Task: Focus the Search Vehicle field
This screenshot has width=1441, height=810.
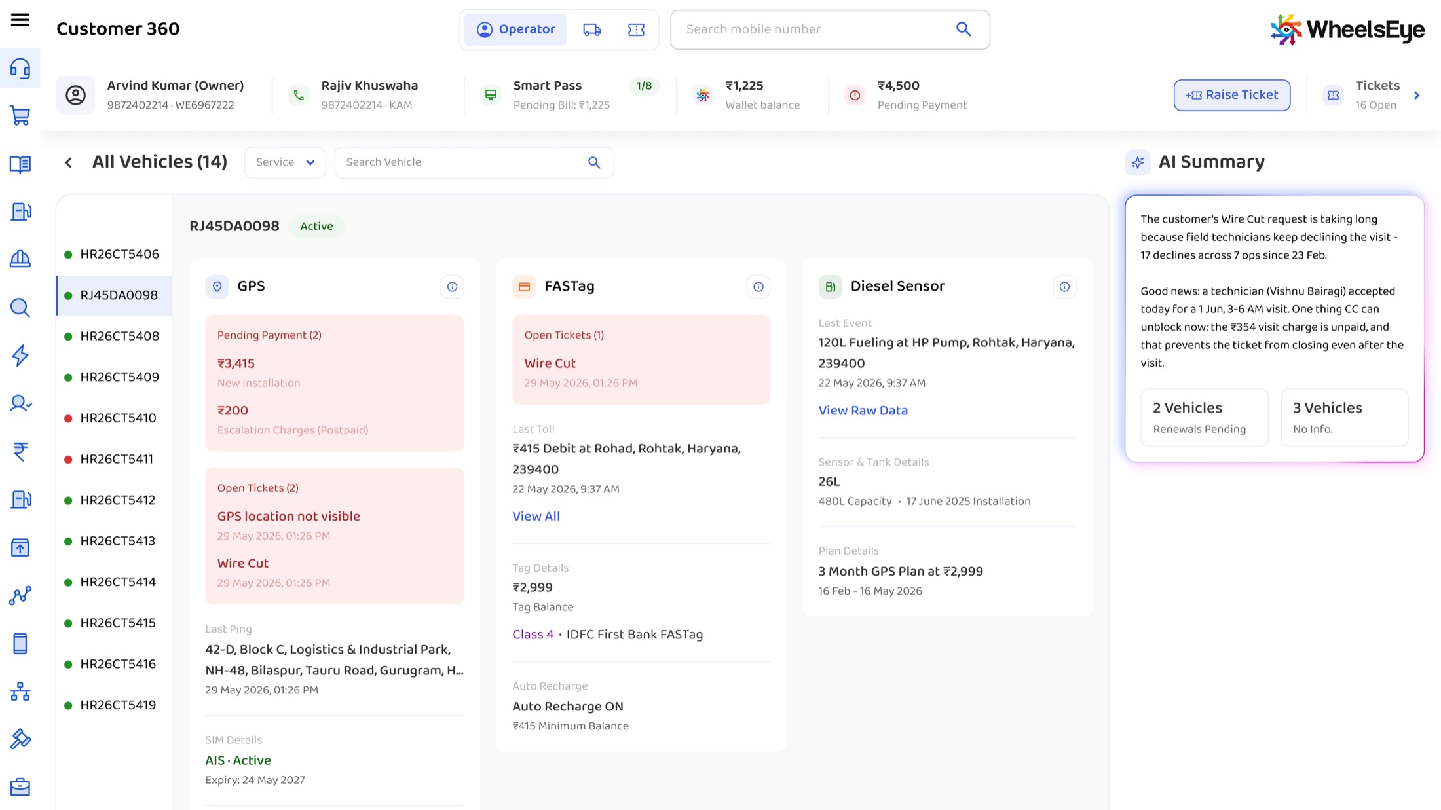Action: (x=474, y=162)
